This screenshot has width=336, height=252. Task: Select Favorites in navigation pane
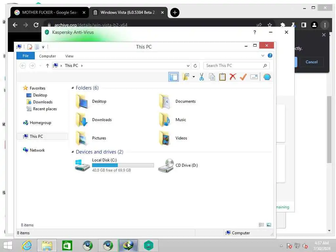[34, 88]
